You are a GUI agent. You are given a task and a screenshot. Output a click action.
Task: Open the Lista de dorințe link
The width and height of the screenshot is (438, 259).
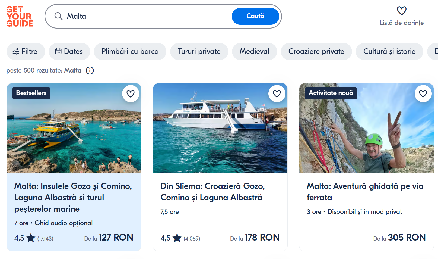(x=401, y=23)
